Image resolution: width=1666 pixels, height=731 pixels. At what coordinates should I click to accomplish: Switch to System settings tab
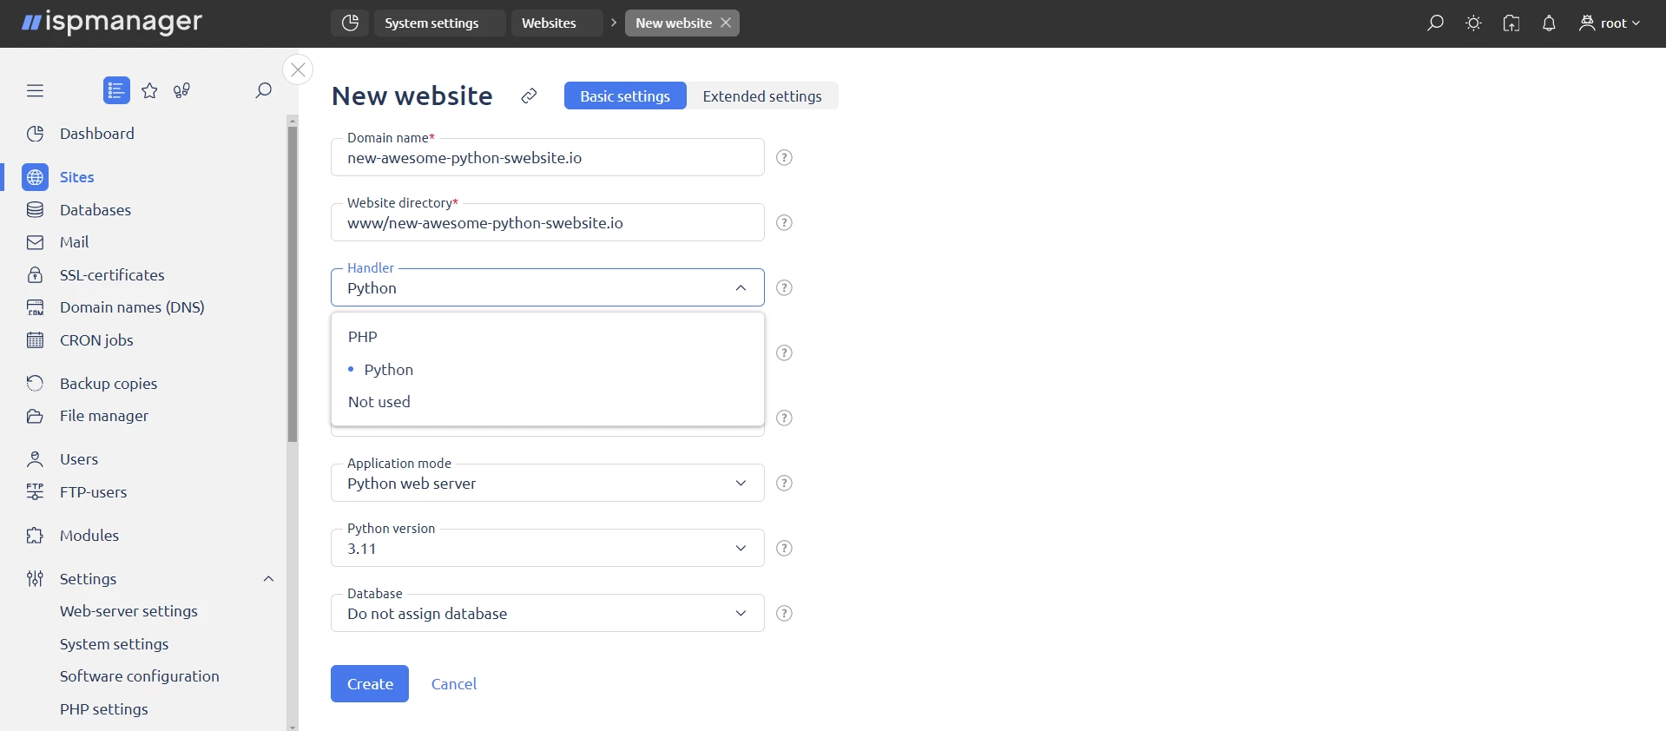[x=439, y=23]
